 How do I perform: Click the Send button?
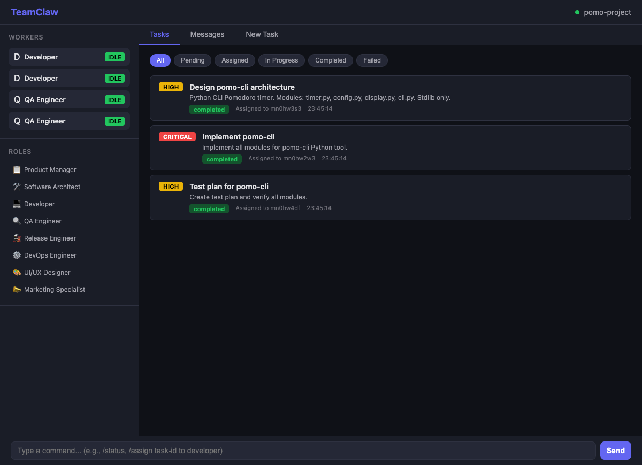click(x=615, y=451)
